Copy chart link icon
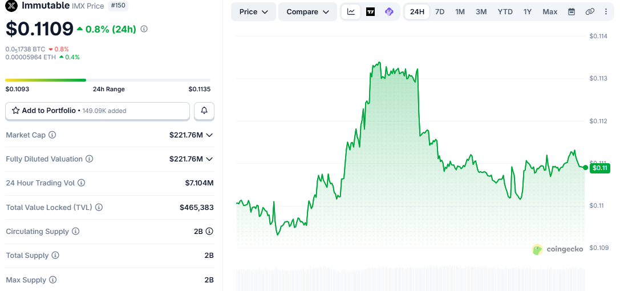This screenshot has height=291, width=620. click(x=590, y=12)
